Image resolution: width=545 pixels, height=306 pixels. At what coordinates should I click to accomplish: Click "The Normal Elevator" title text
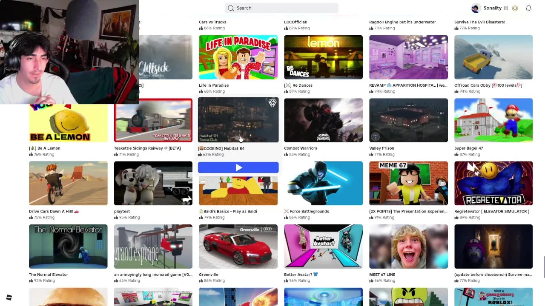49,275
